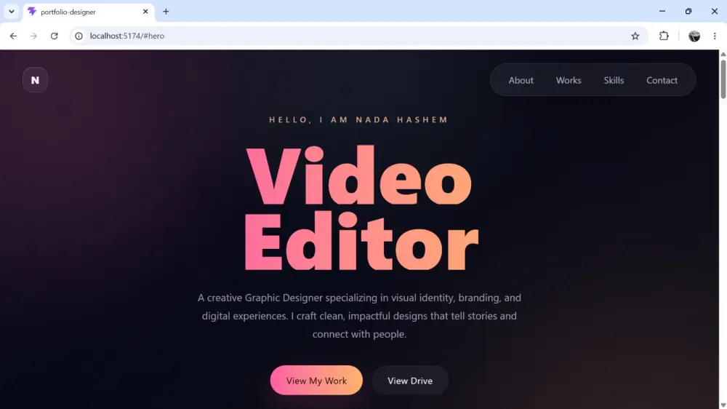This screenshot has width=727, height=409.
Task: Open a new browser tab
Action: [x=166, y=12]
